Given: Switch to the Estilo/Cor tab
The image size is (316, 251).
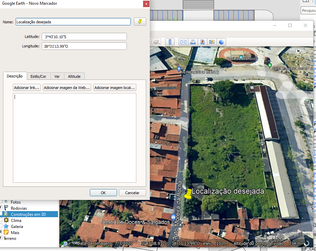Looking at the screenshot, I should click(x=38, y=76).
